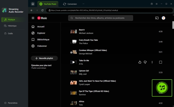The width and height of the screenshot is (174, 107).
Task: Click the YouTube Music logo
Action: pos(42,18)
